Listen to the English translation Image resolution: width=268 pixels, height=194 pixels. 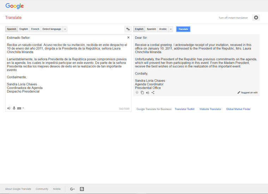[x=147, y=93]
